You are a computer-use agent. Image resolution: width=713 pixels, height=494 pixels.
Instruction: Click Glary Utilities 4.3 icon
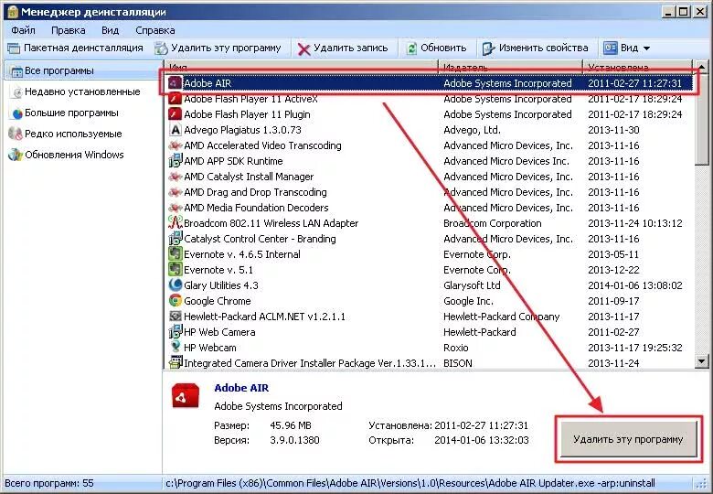[176, 285]
